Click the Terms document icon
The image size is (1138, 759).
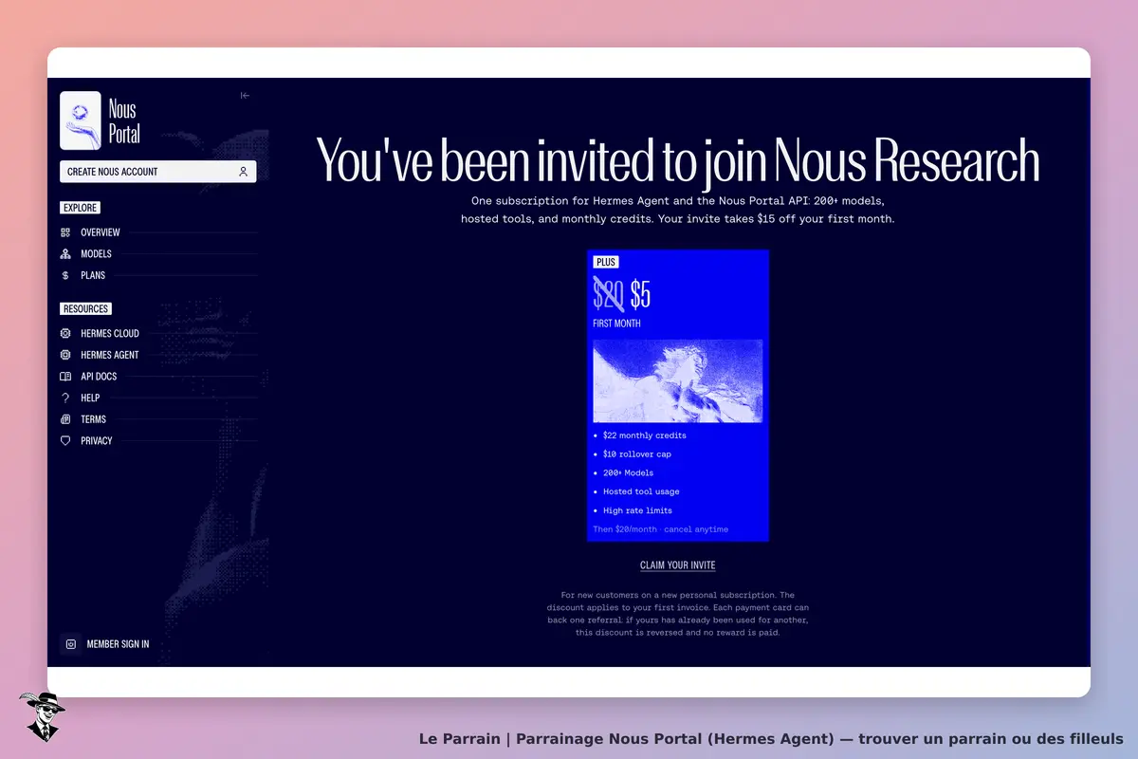pos(65,419)
